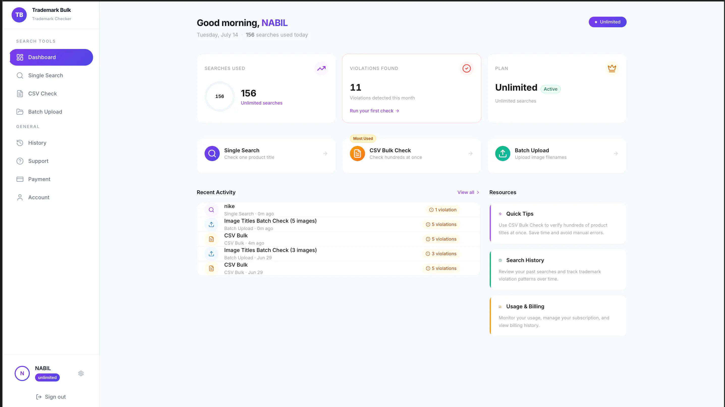
Task: Click the Unlimited searches purple text
Action: [261, 103]
